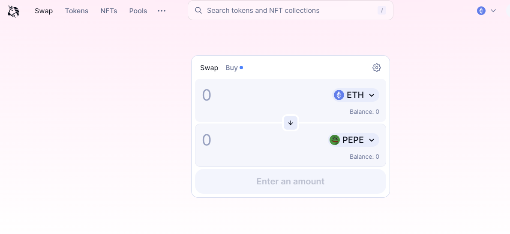Open the NFTs nav item
The height and width of the screenshot is (234, 510).
click(108, 11)
